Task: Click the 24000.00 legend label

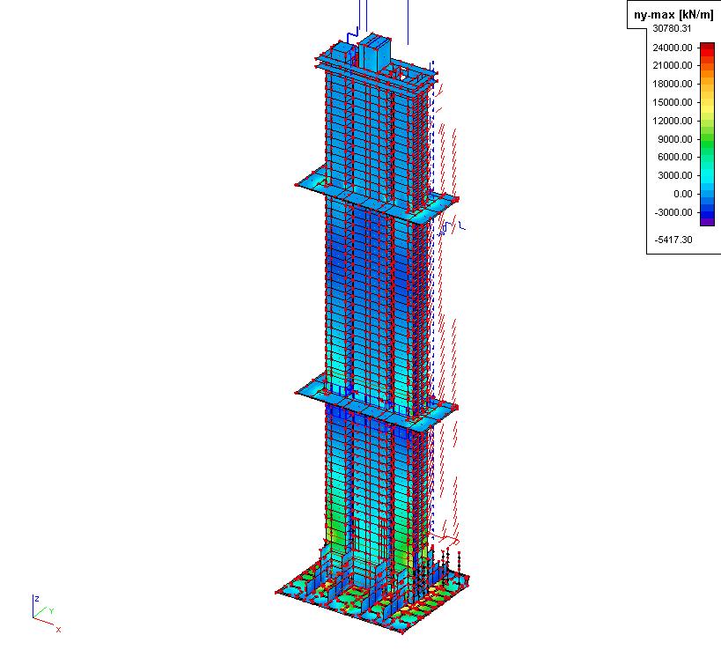Action: [x=673, y=48]
